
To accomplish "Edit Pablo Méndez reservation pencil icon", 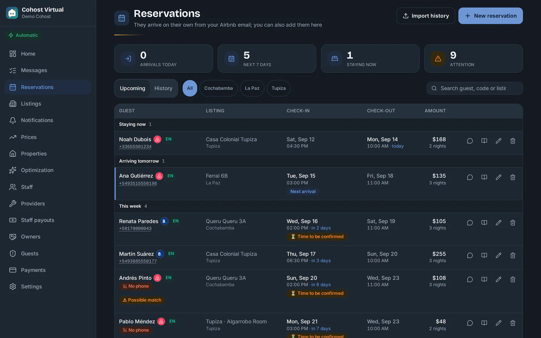I will pyautogui.click(x=499, y=323).
